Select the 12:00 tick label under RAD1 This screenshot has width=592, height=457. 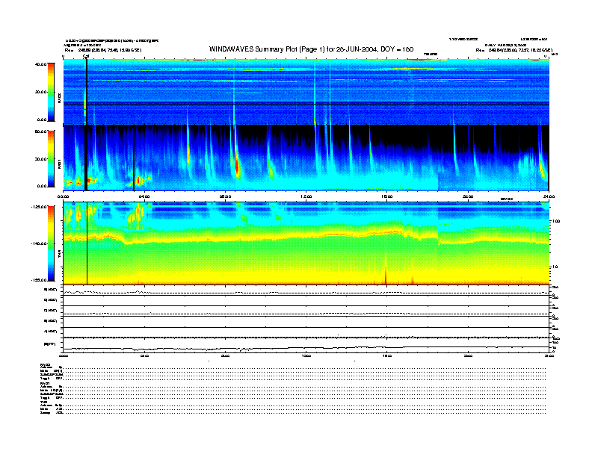click(306, 196)
